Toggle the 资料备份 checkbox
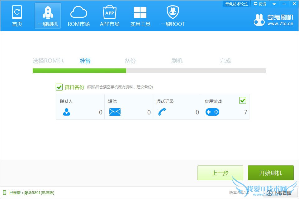The height and width of the screenshot is (199, 299). click(59, 87)
